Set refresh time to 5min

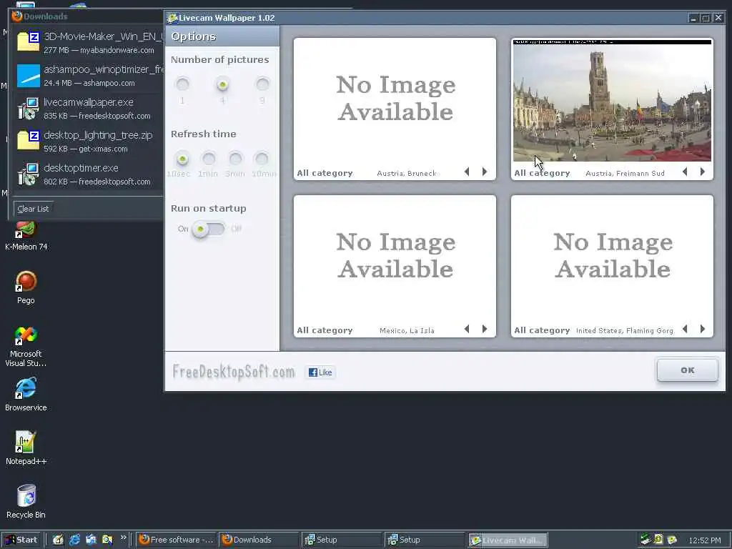(235, 159)
